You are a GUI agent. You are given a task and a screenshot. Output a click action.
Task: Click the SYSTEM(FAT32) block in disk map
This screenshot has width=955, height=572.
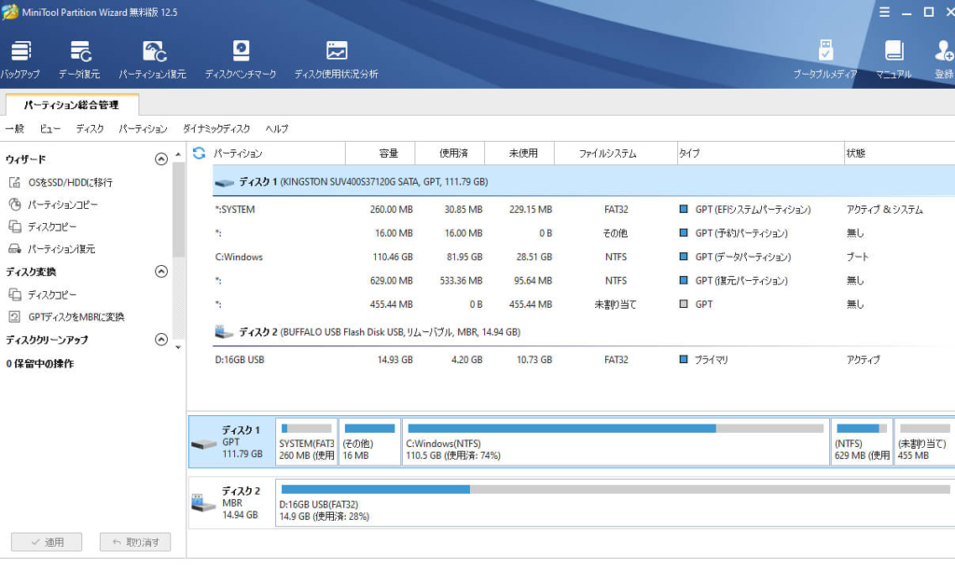(306, 443)
